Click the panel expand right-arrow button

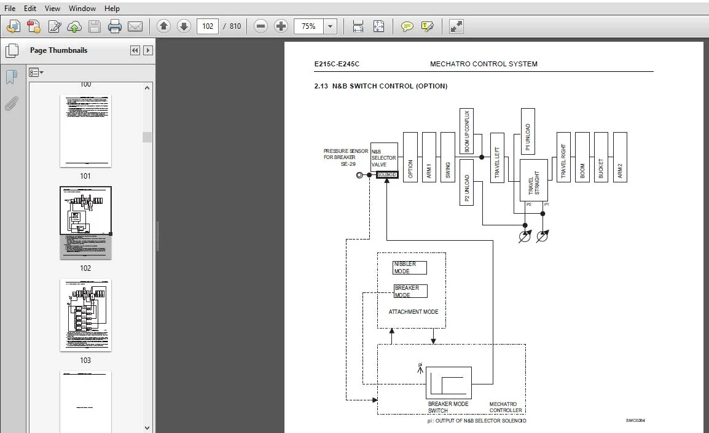148,50
